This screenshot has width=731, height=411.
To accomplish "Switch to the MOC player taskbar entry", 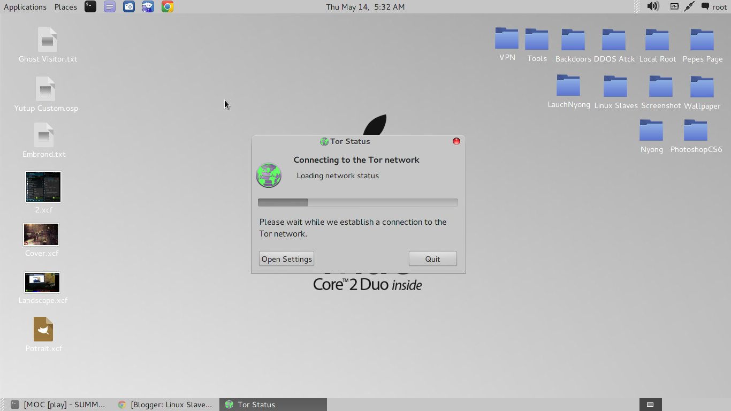I will click(59, 405).
